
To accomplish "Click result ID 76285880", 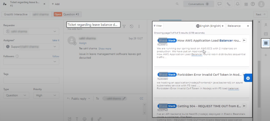I will pos(162,79).
